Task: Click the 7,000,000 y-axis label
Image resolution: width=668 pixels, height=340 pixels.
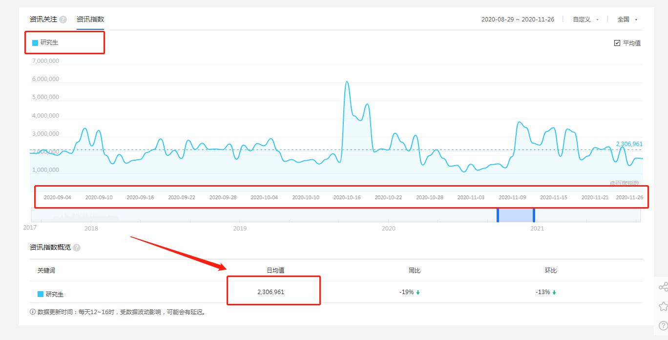Action: (45, 61)
